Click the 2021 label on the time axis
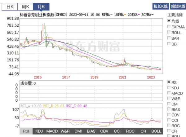The image size is (186, 137). (123, 77)
